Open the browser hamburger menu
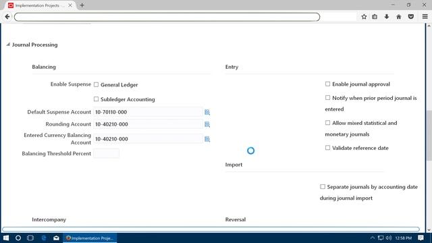Screen dimensions: 432x243 [425, 17]
